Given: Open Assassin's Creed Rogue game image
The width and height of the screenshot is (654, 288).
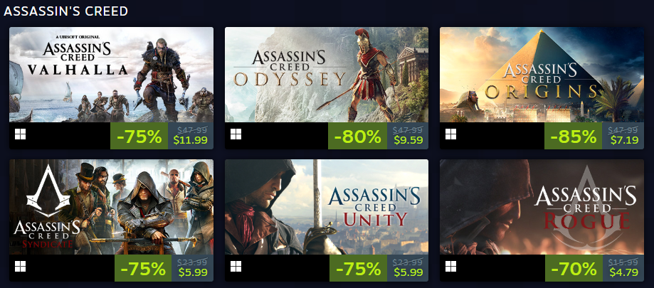Looking at the screenshot, I should pyautogui.click(x=542, y=206).
